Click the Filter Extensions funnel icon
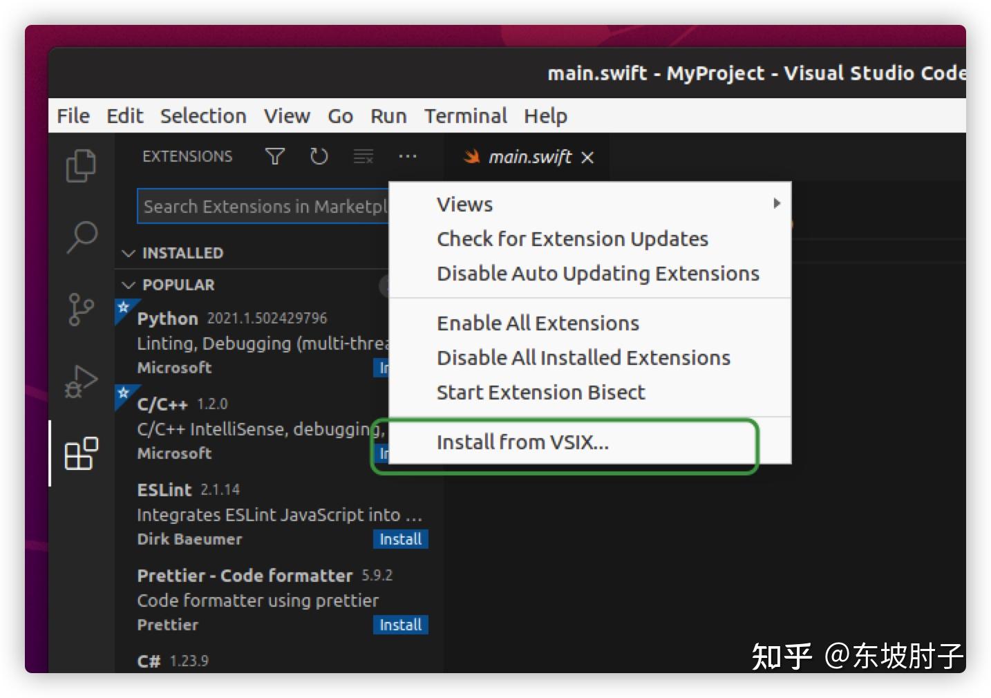 (x=274, y=156)
